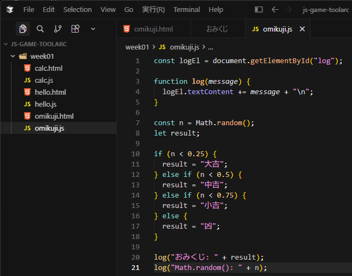Image resolution: width=352 pixels, height=276 pixels.
Task: Click line number 10 in the gutter
Action: (135, 154)
